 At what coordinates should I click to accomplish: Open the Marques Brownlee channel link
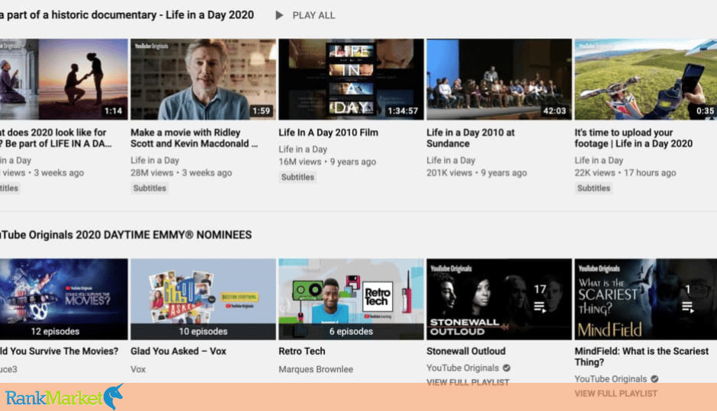pos(316,369)
